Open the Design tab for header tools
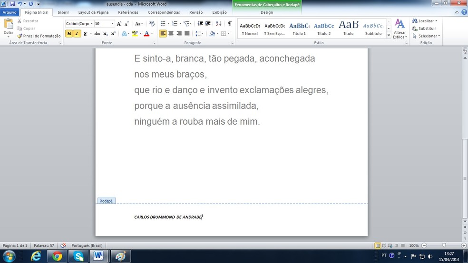 pos(267,12)
